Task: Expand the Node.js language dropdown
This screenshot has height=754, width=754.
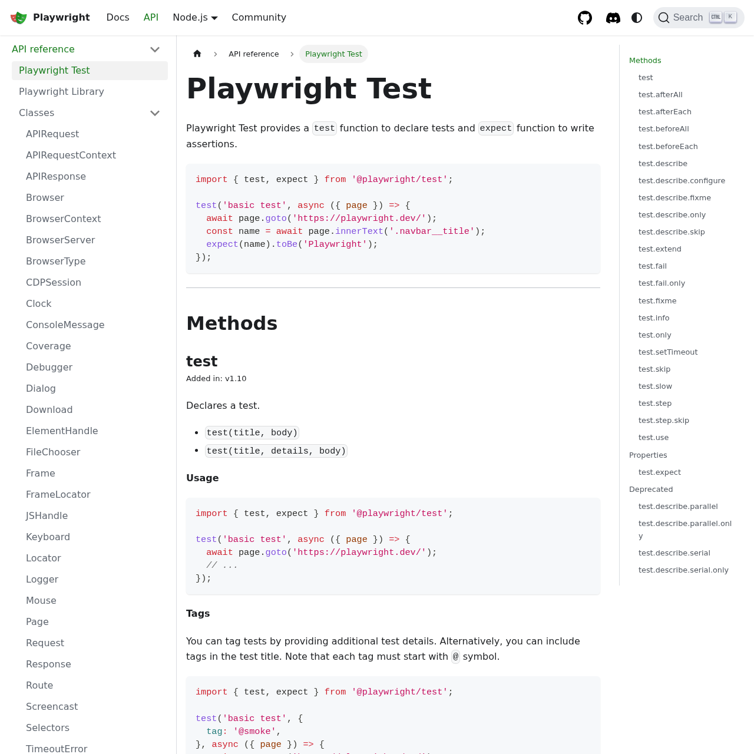Action: (x=194, y=17)
